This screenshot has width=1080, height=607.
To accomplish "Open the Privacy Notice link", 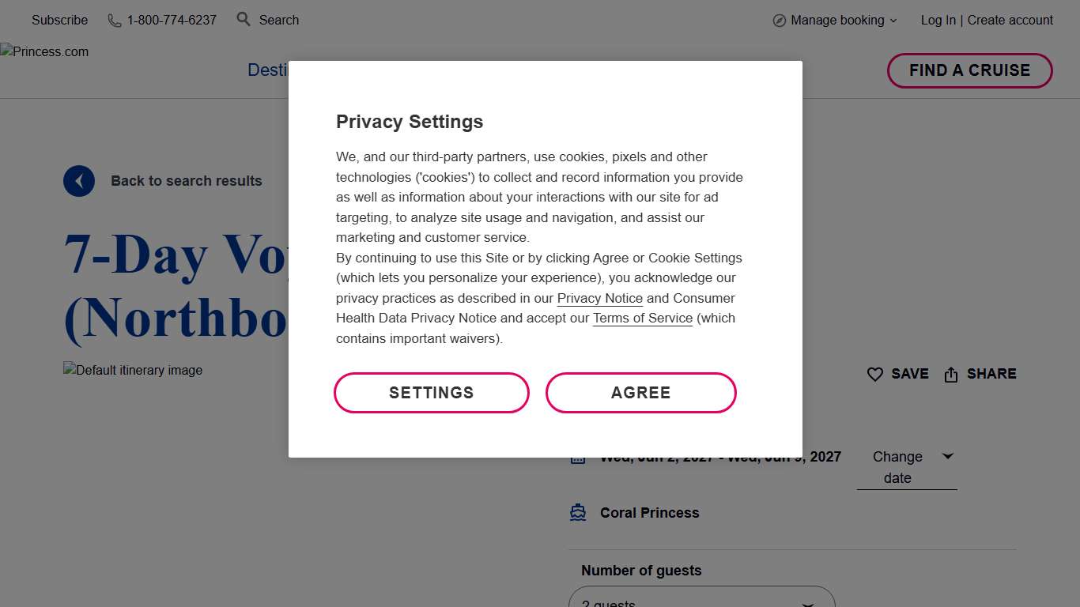I will (600, 299).
